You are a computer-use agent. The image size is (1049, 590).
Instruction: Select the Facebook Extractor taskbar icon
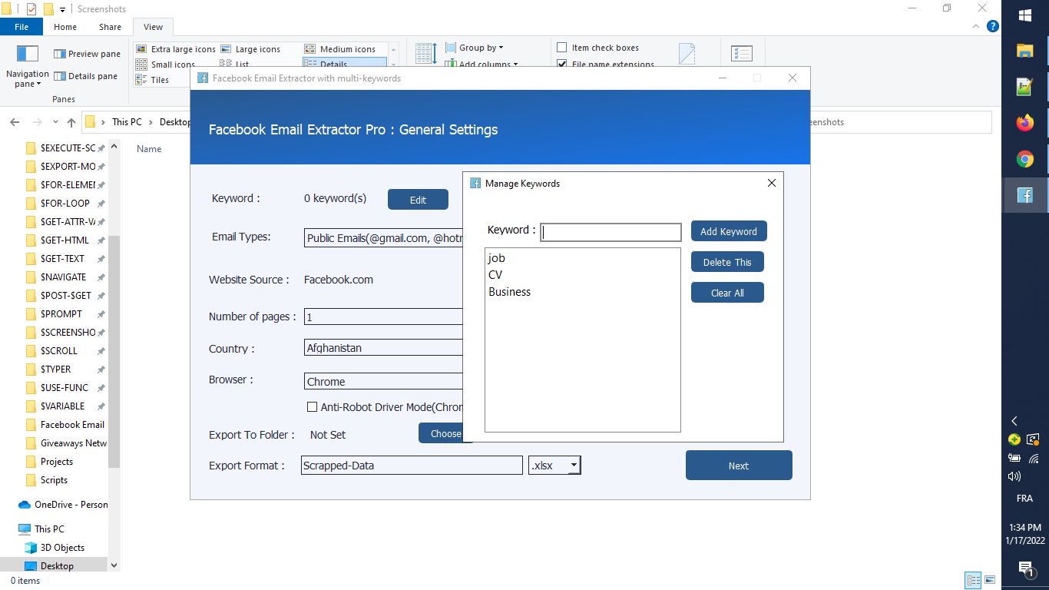coord(1025,195)
